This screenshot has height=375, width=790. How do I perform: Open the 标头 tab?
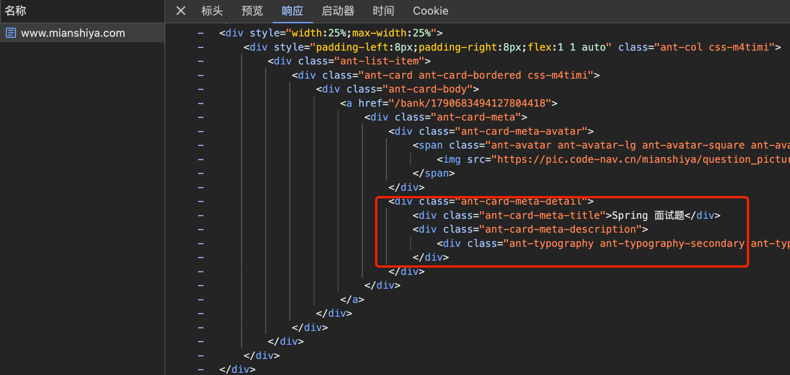(212, 11)
